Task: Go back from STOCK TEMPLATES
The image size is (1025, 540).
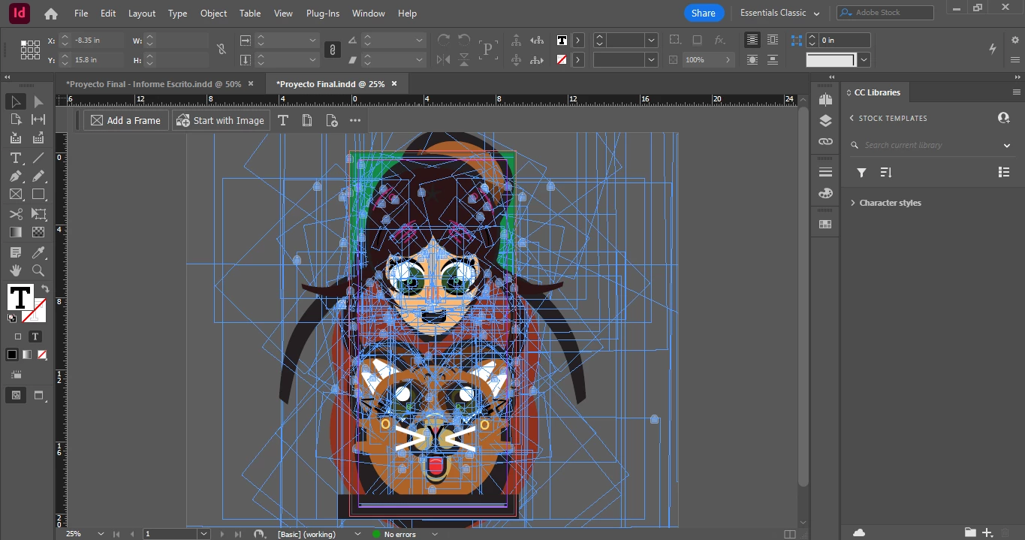Action: point(852,118)
